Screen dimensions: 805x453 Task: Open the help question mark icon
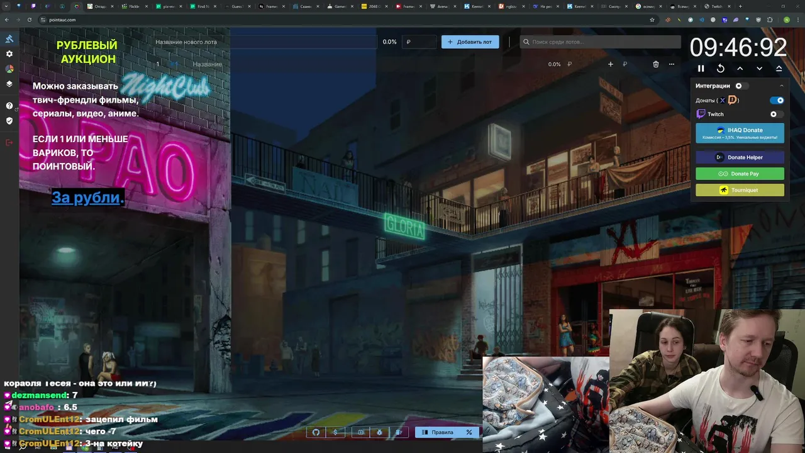pyautogui.click(x=9, y=106)
